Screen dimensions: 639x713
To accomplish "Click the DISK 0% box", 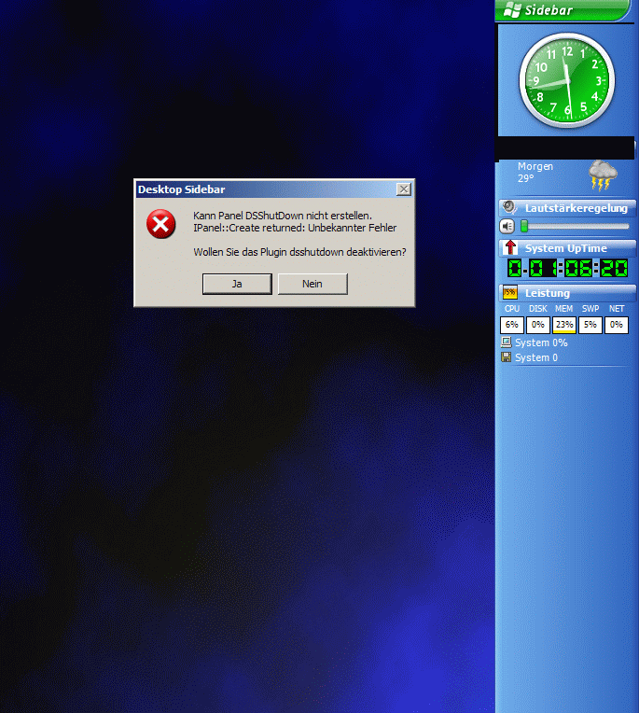I will tap(538, 325).
